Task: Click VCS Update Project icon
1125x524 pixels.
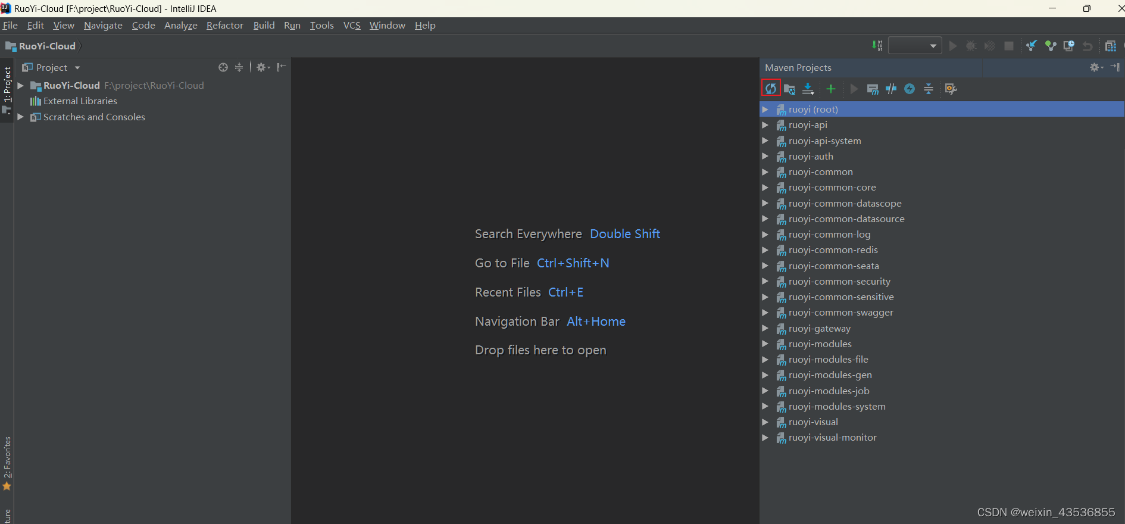Action: click(x=1032, y=46)
